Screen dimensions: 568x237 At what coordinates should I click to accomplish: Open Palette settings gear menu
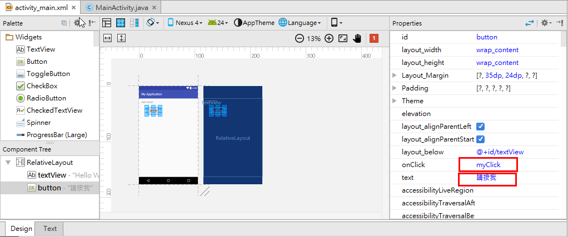(77, 23)
